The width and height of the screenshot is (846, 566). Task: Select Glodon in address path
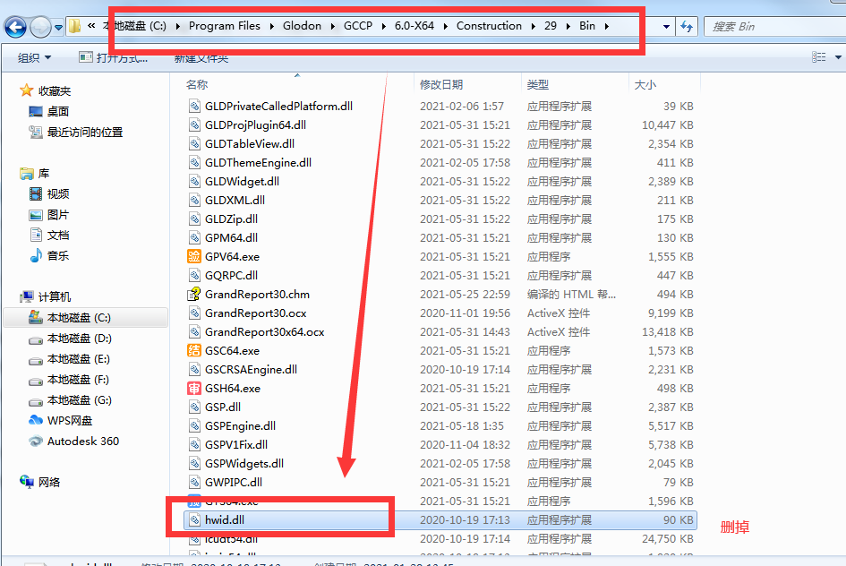303,26
